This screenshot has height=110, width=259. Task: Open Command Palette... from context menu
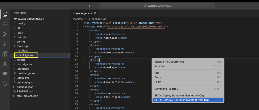188,89
